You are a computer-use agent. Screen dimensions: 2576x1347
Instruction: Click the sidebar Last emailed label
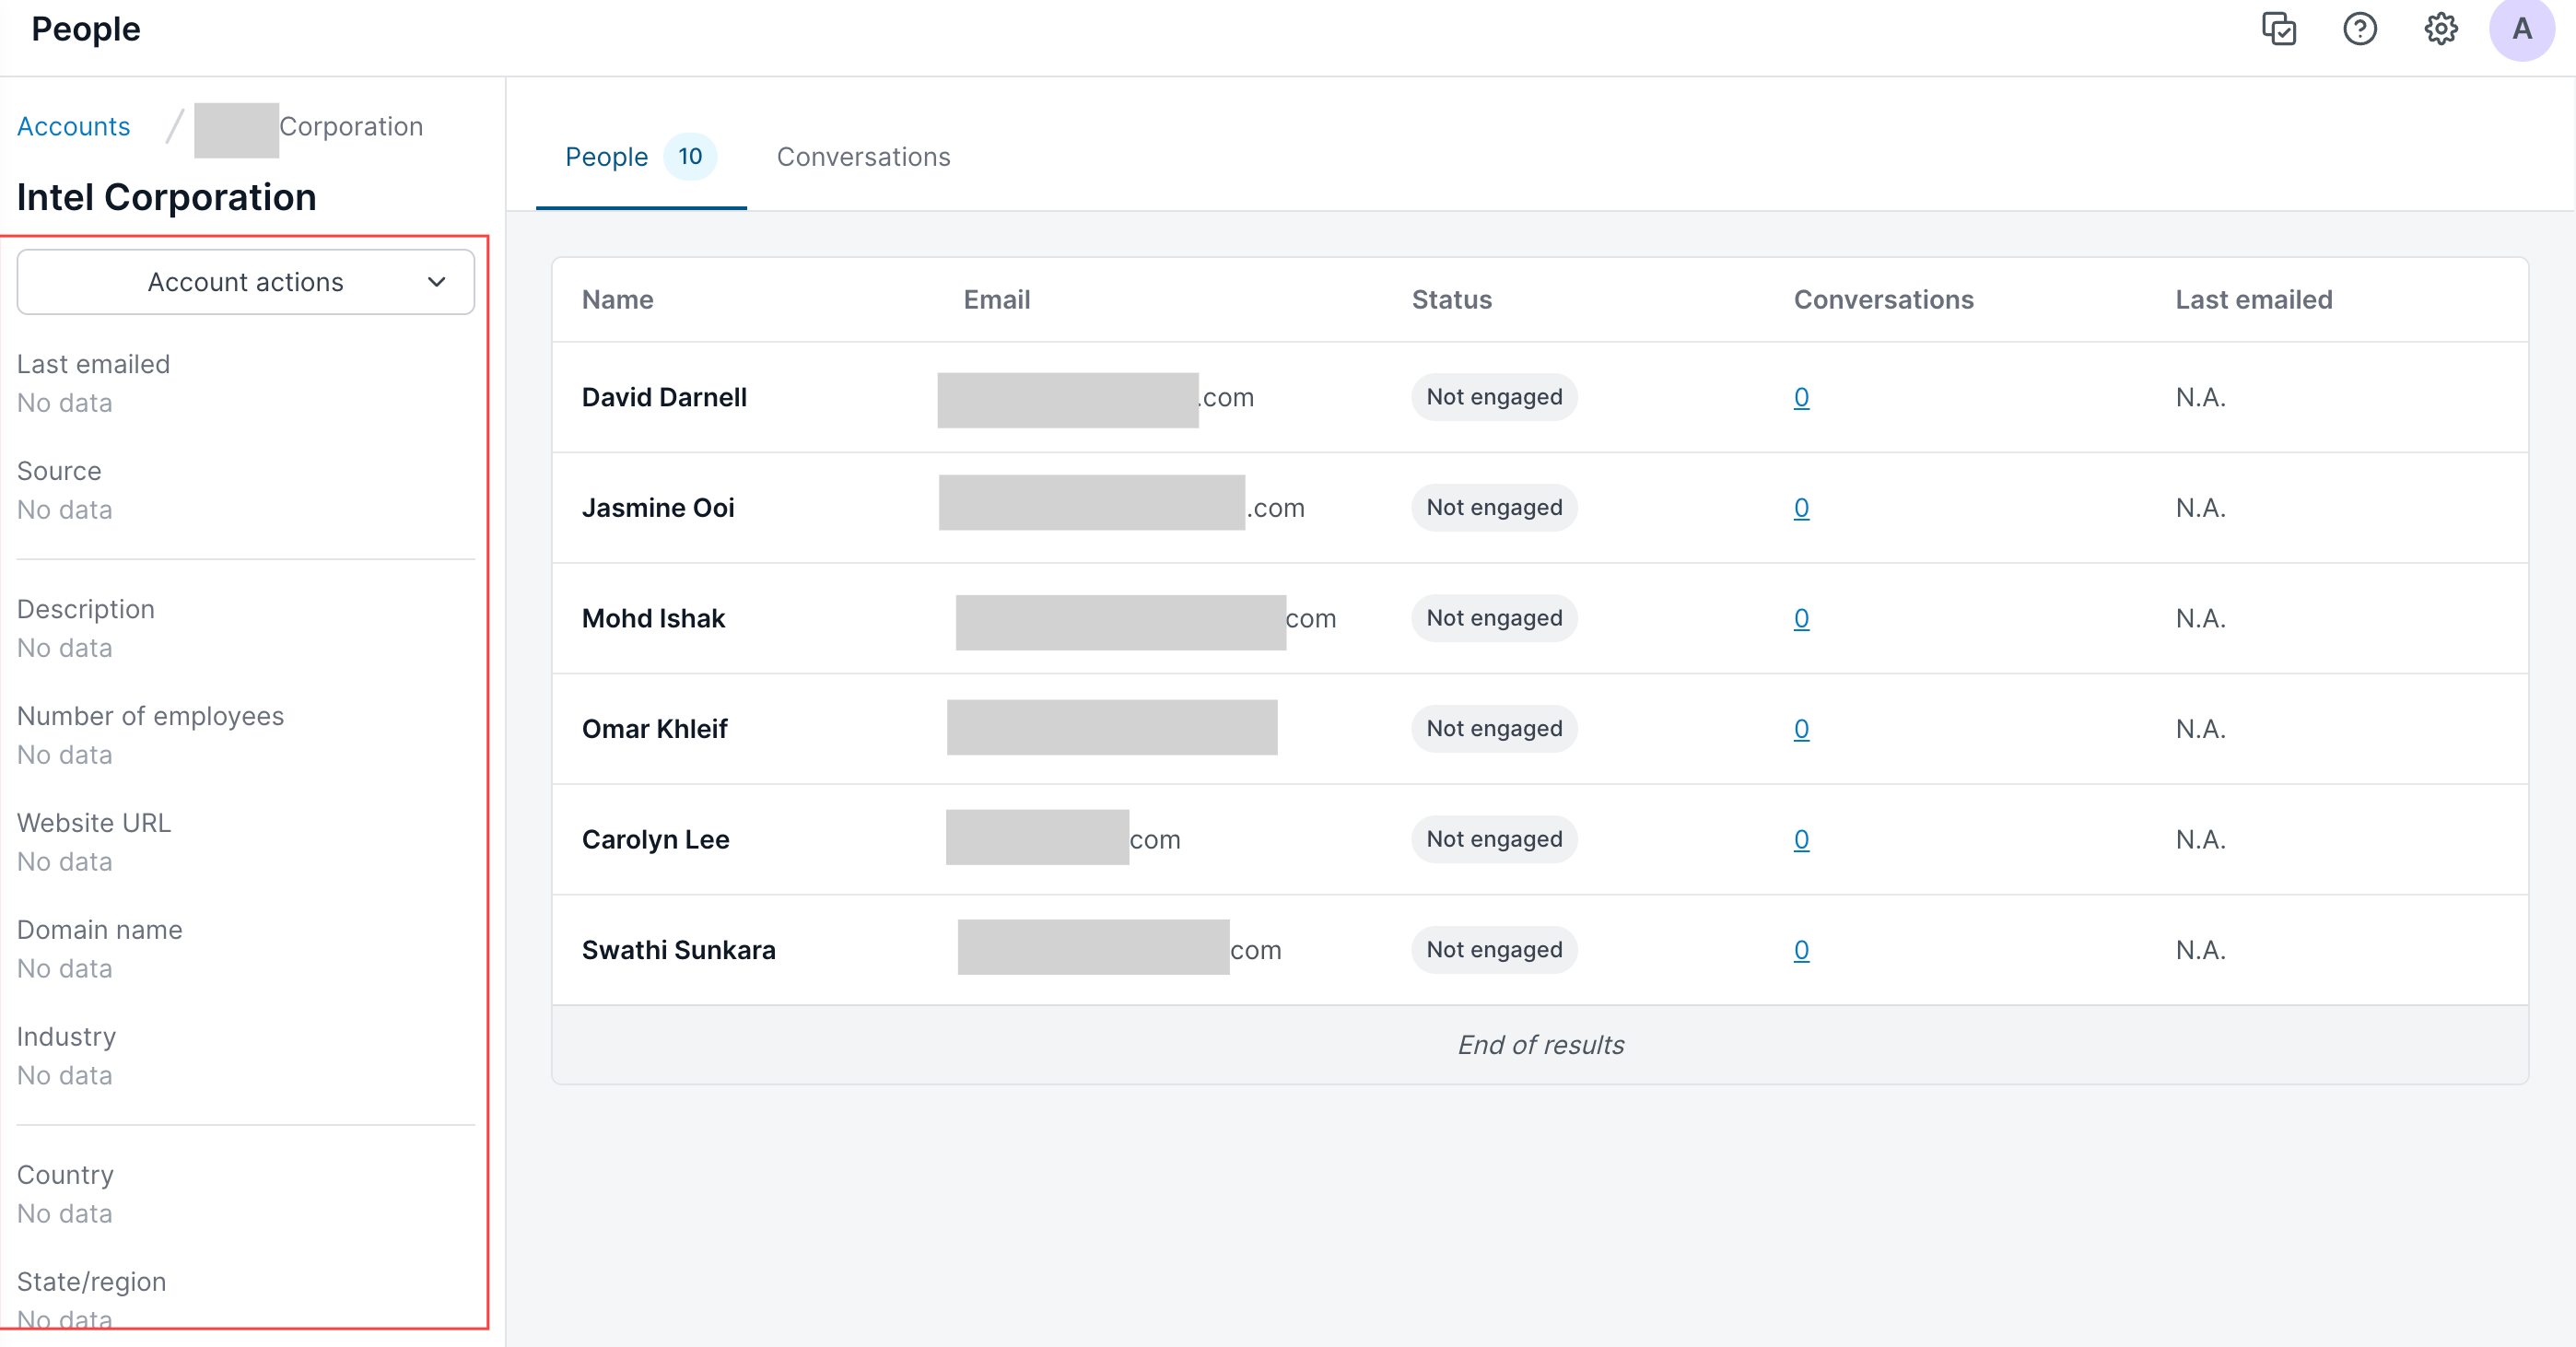(94, 365)
